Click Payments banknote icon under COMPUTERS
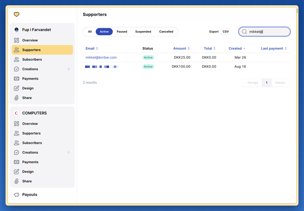The width and height of the screenshot is (304, 211). coord(16,162)
